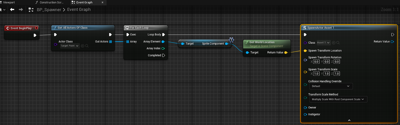This screenshot has height=125, width=400.
Task: Select the Event BeginPlay node title
Action: (x=21, y=28)
